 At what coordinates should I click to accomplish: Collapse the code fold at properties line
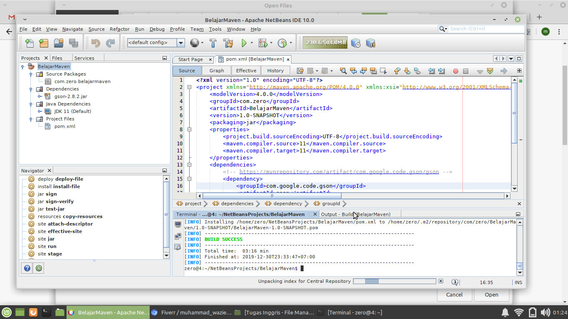tap(189, 130)
